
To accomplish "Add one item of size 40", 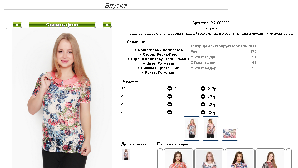I will click(x=203, y=96).
